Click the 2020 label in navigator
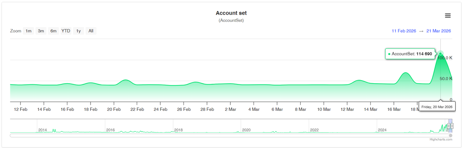The width and height of the screenshot is (462, 148). 246,130
